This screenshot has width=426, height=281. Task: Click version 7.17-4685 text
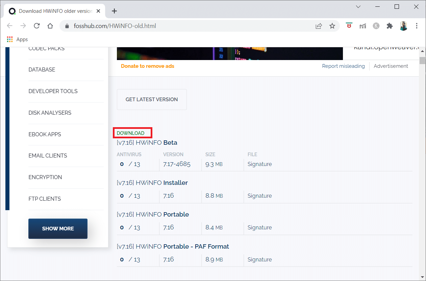(x=177, y=164)
